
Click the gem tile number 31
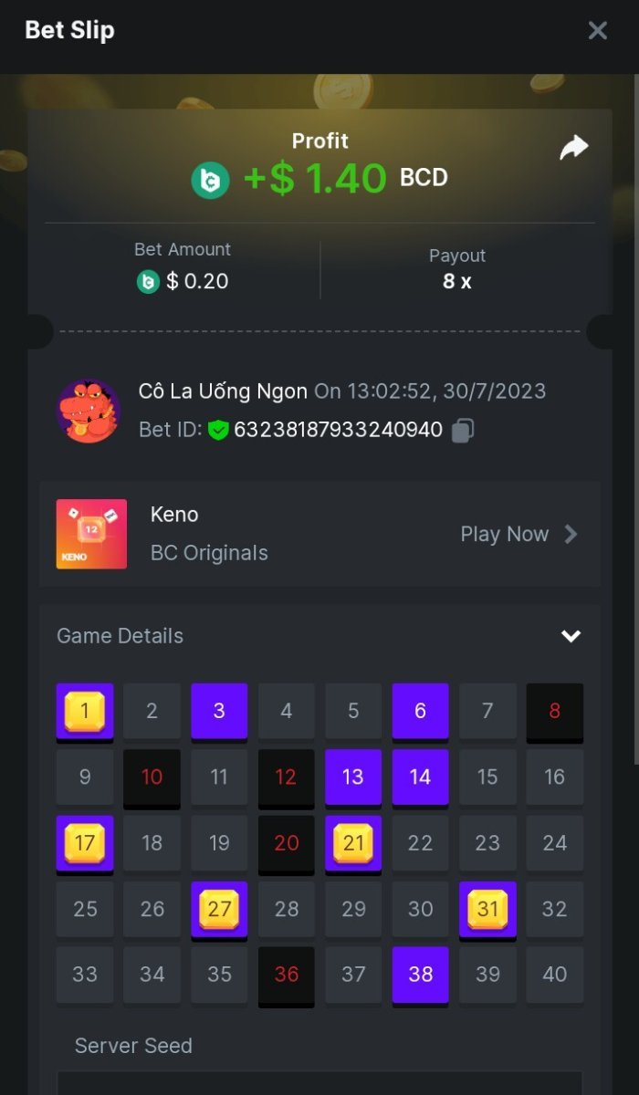pos(487,909)
